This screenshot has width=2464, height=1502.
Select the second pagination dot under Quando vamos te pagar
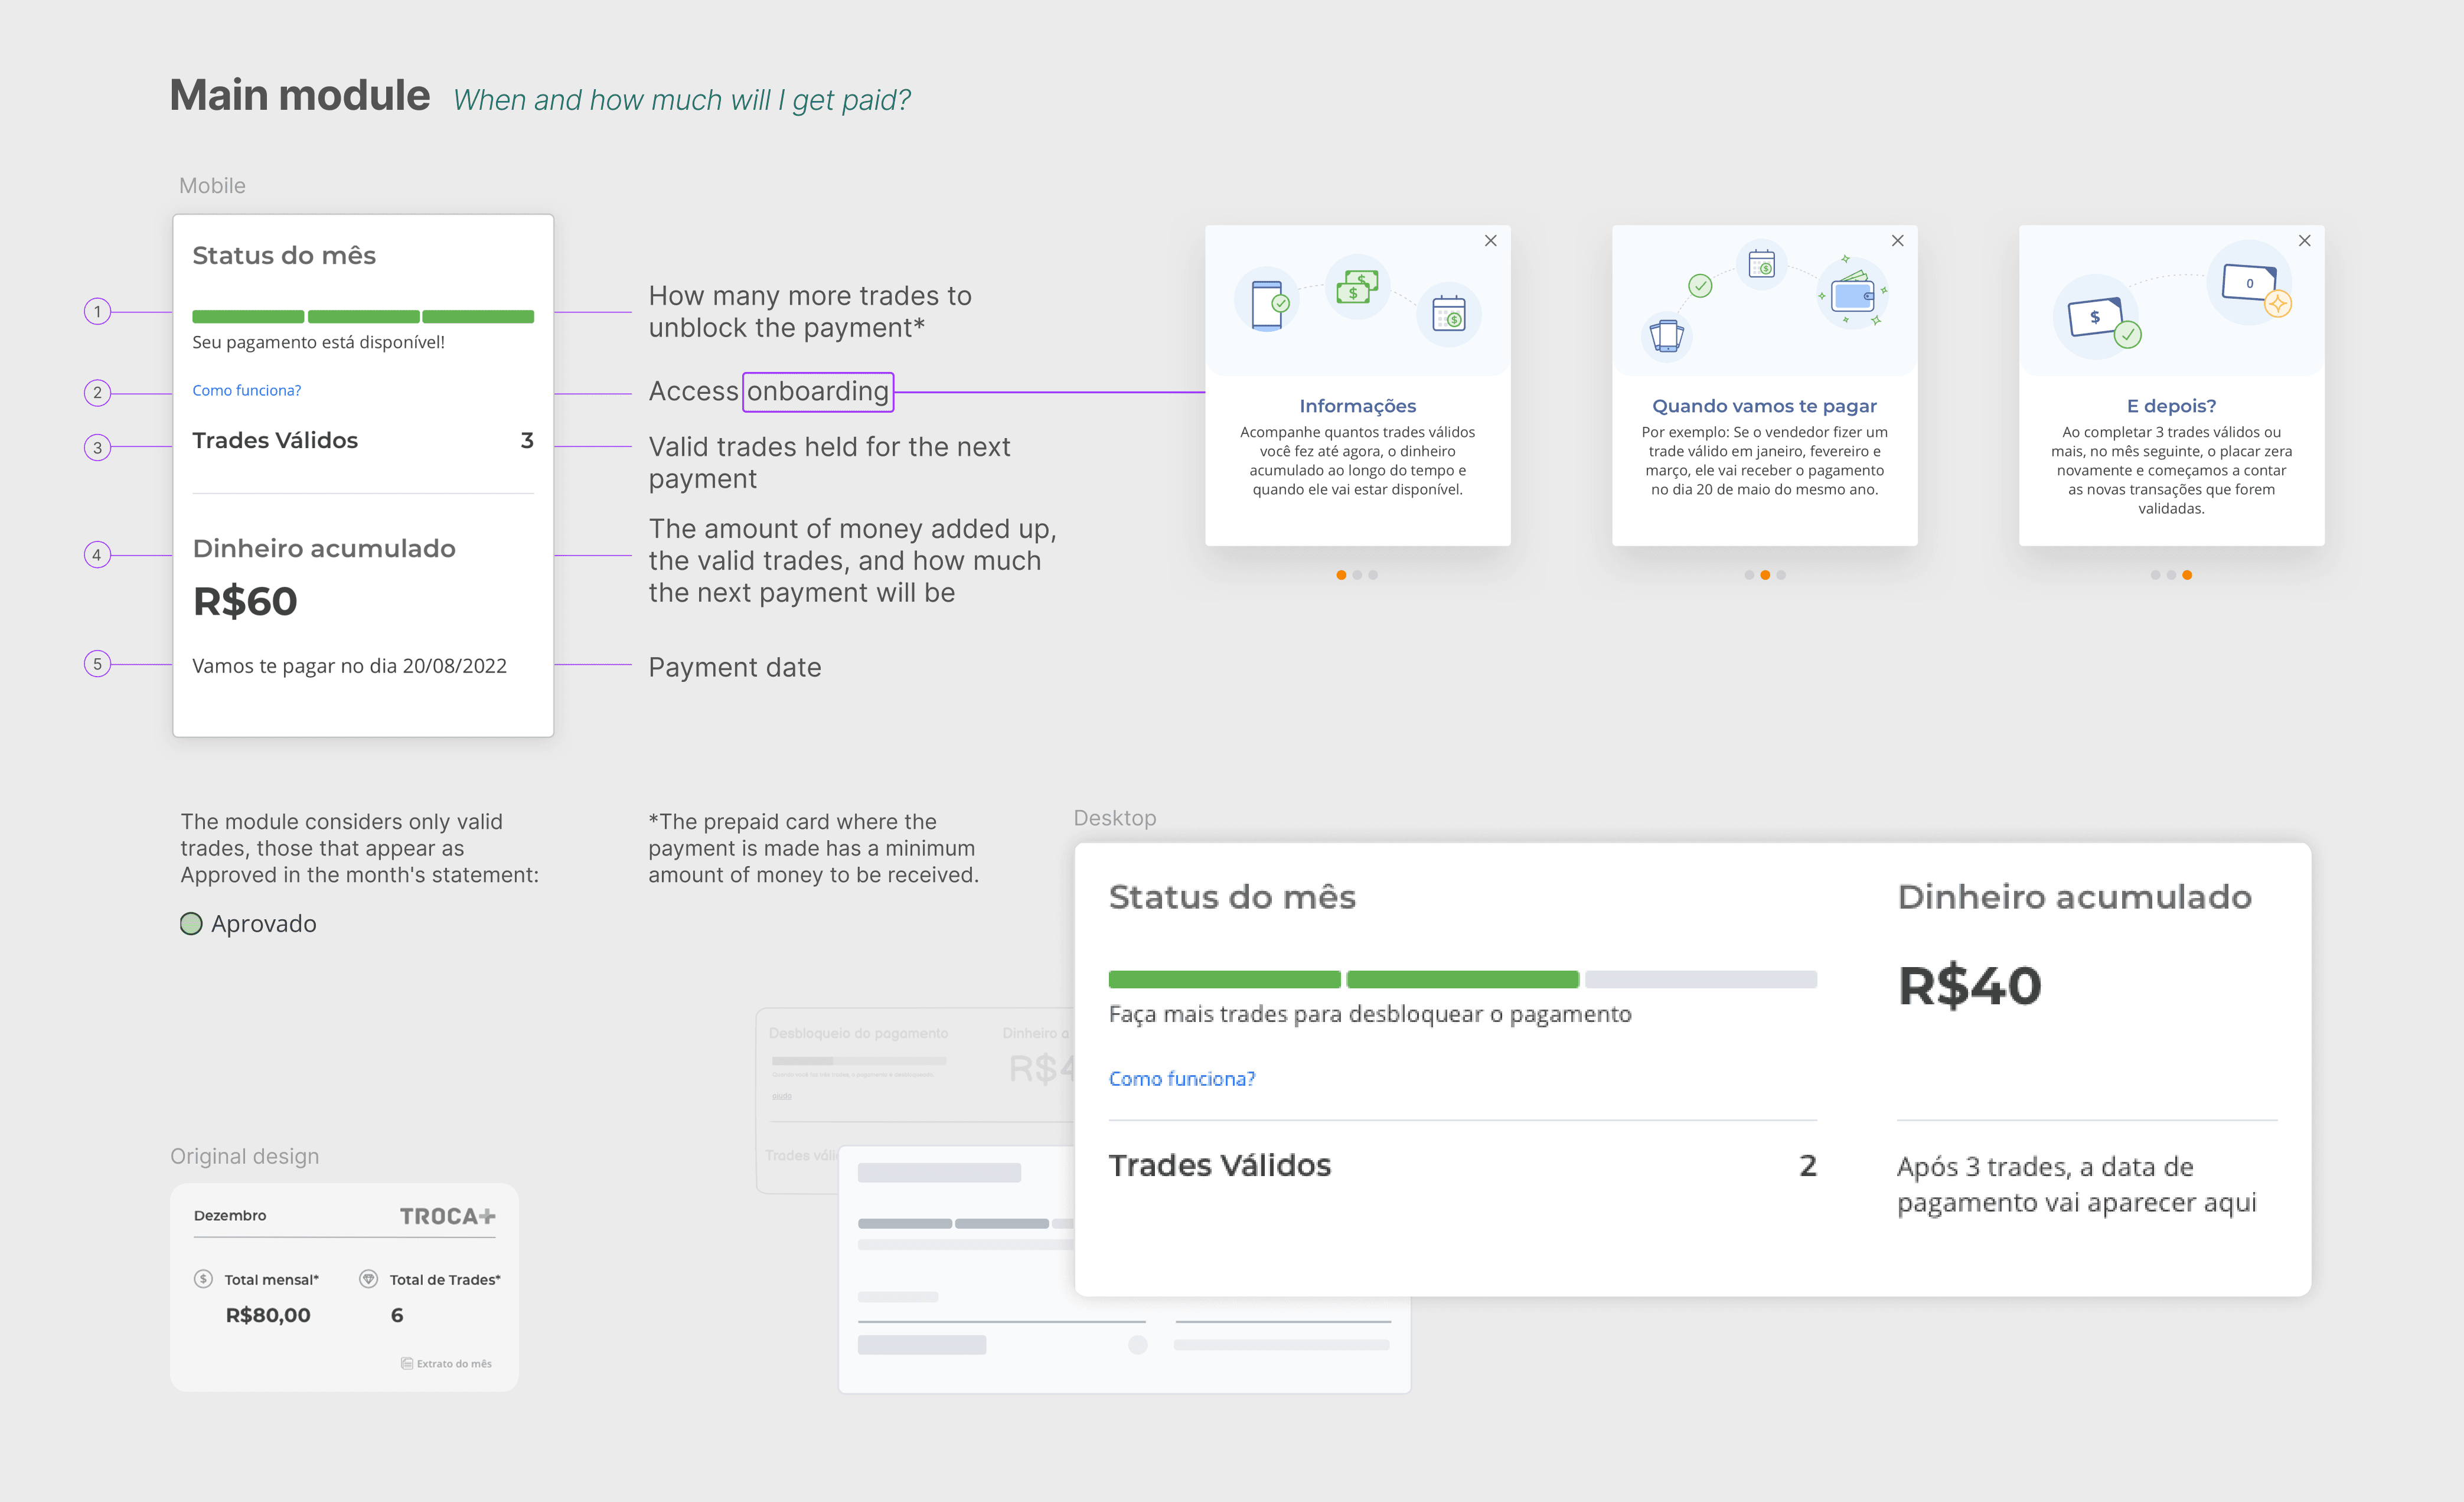1765,575
